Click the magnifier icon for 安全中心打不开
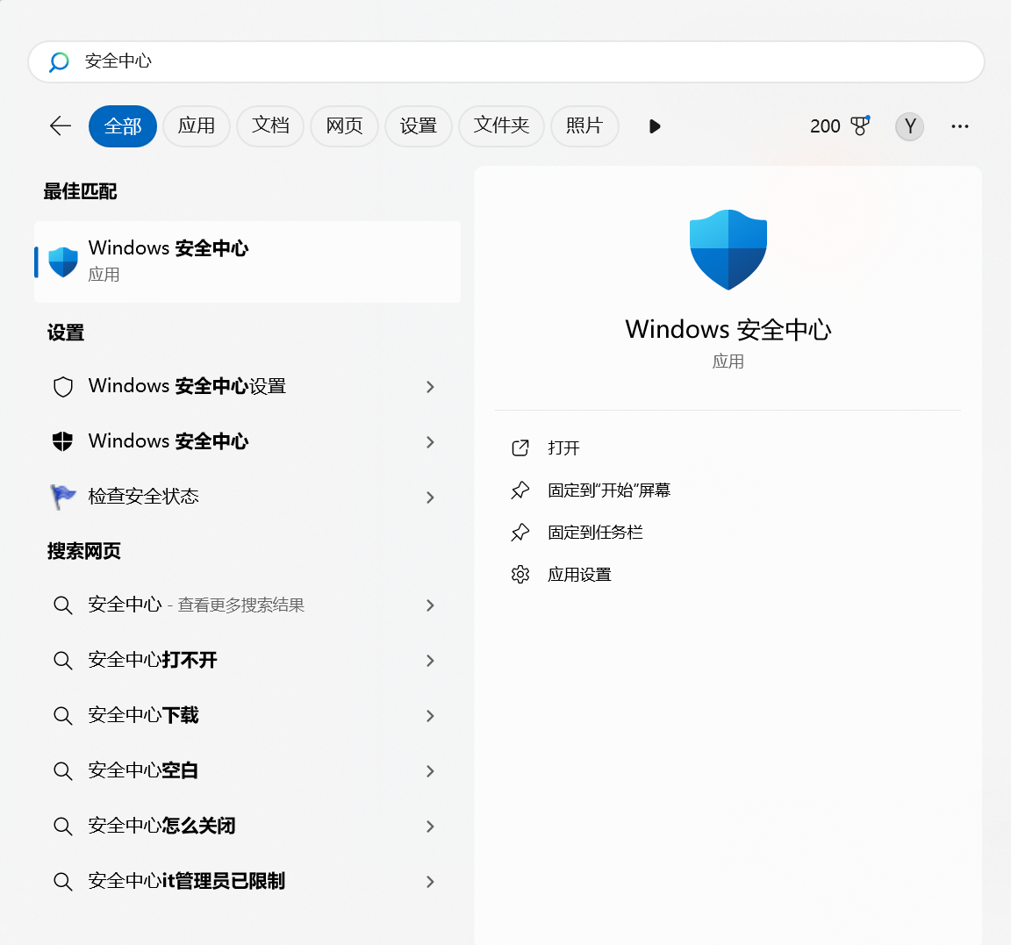 pyautogui.click(x=62, y=661)
